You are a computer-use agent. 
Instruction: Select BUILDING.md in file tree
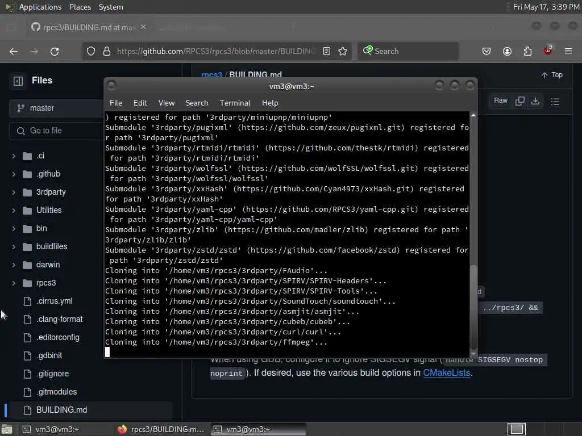(x=61, y=410)
